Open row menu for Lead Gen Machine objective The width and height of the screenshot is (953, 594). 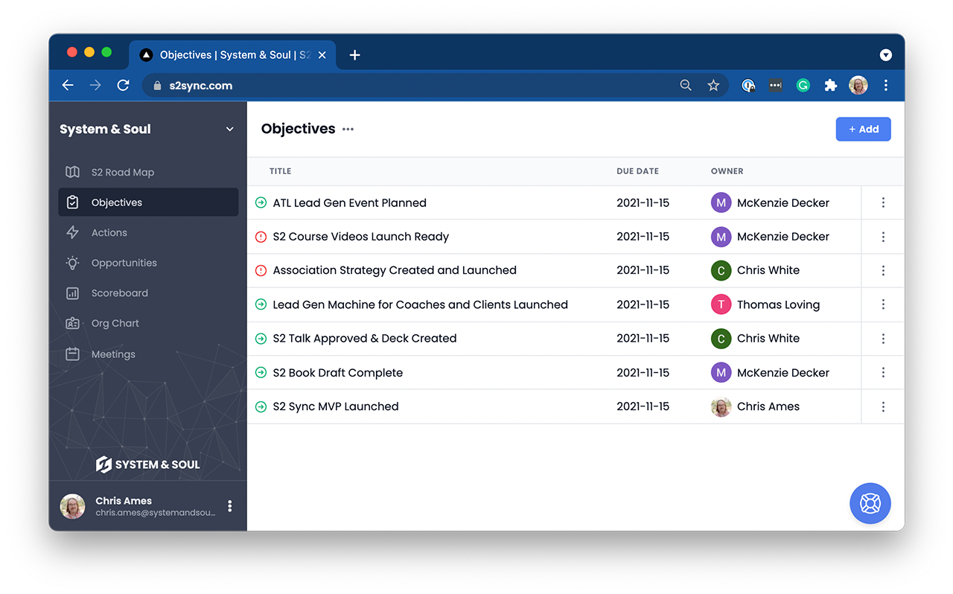click(x=883, y=304)
